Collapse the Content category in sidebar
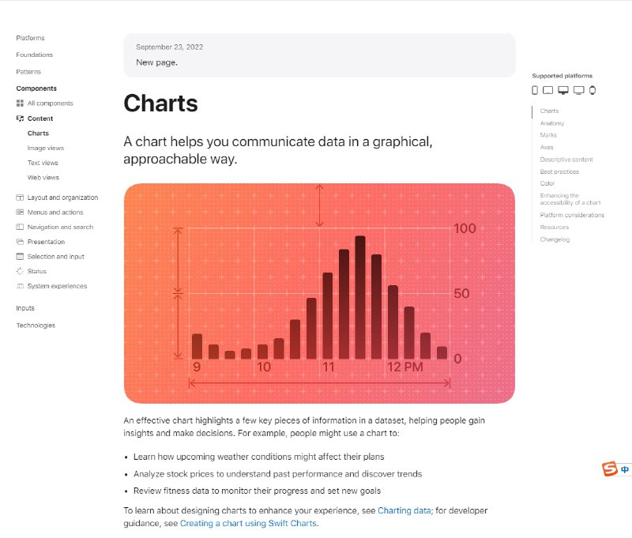Screen dimensions: 632x538 (40, 119)
